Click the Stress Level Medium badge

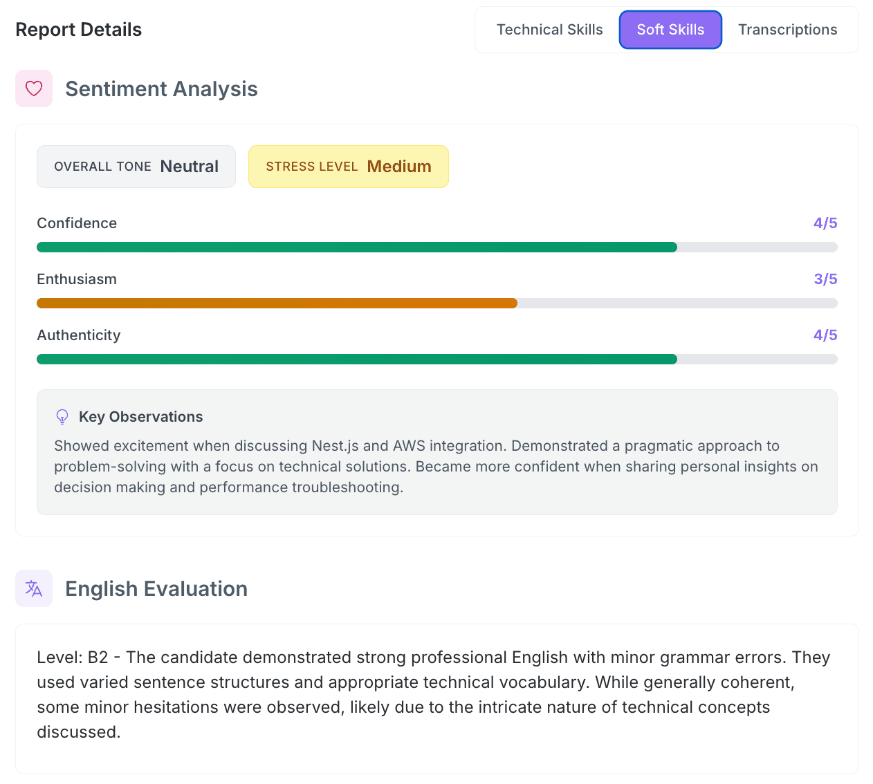coord(348,167)
